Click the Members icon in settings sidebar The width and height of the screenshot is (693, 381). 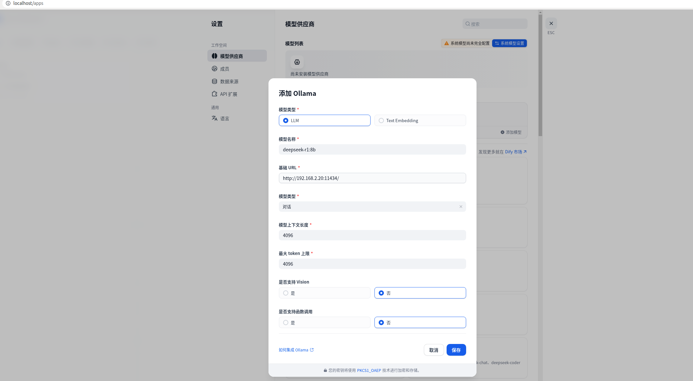(215, 69)
